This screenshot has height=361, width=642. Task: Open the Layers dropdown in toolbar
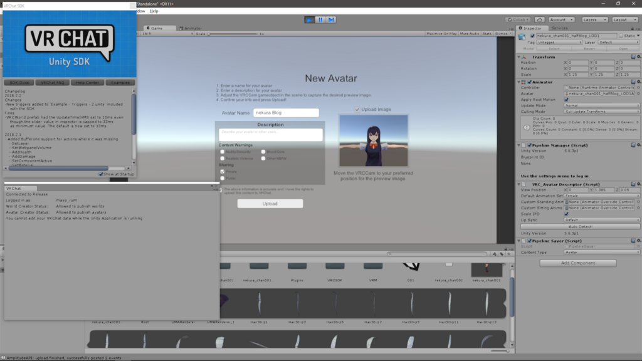(594, 19)
